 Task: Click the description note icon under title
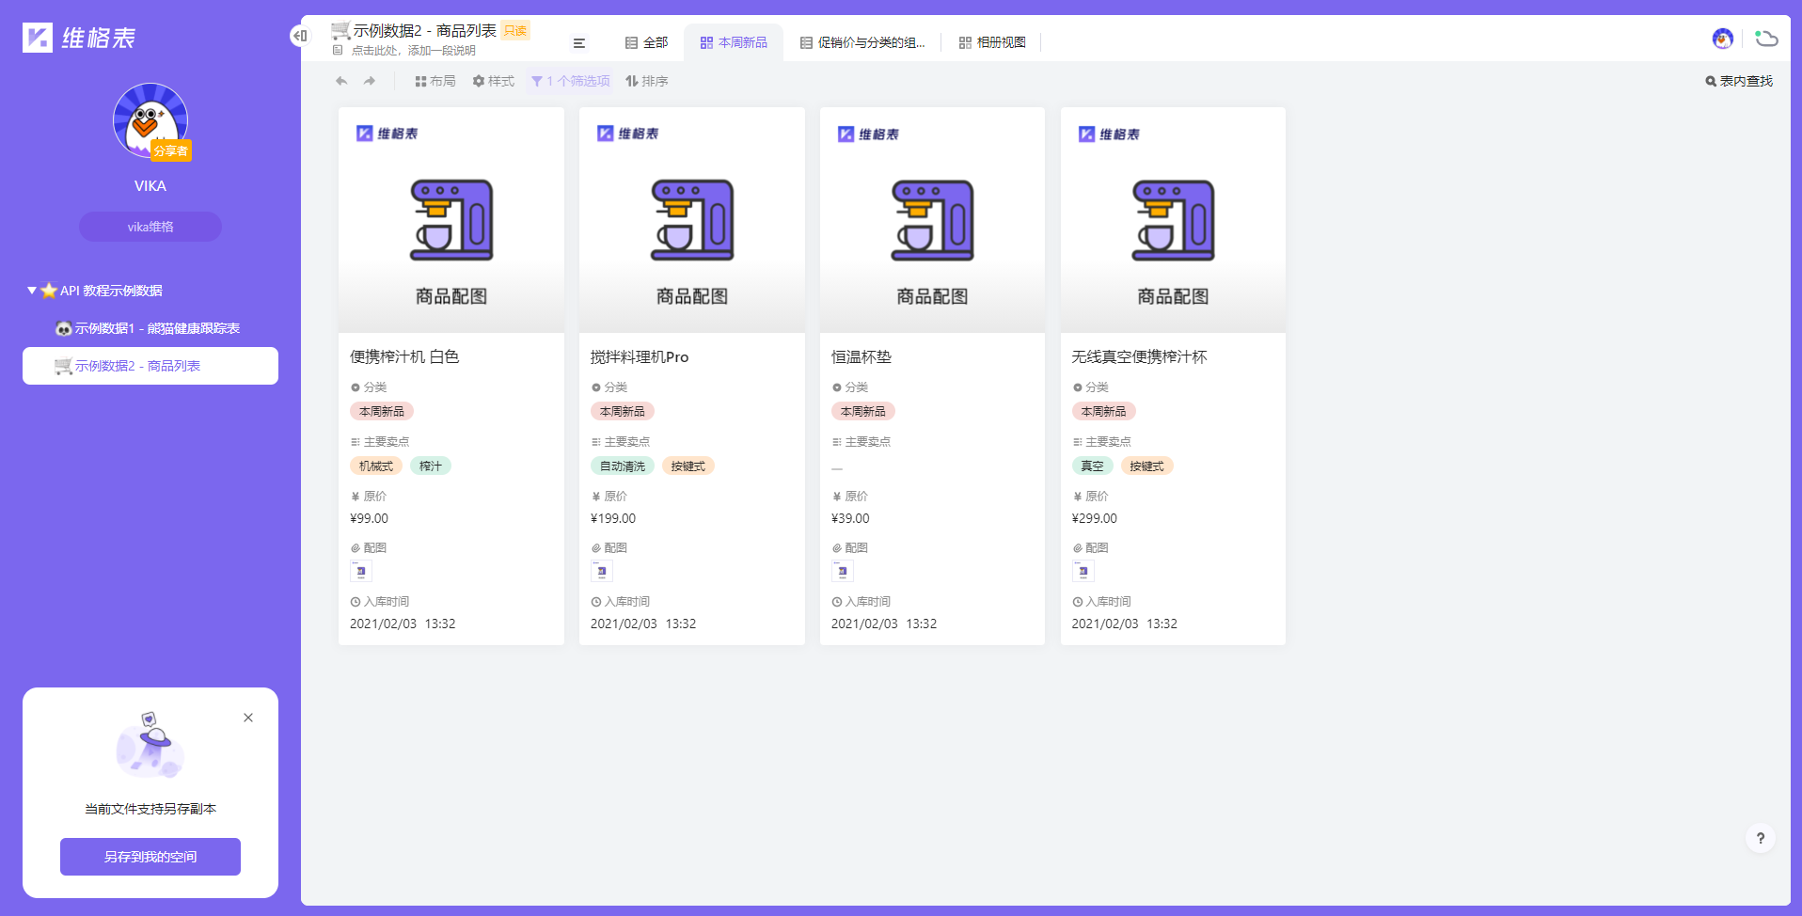point(338,51)
